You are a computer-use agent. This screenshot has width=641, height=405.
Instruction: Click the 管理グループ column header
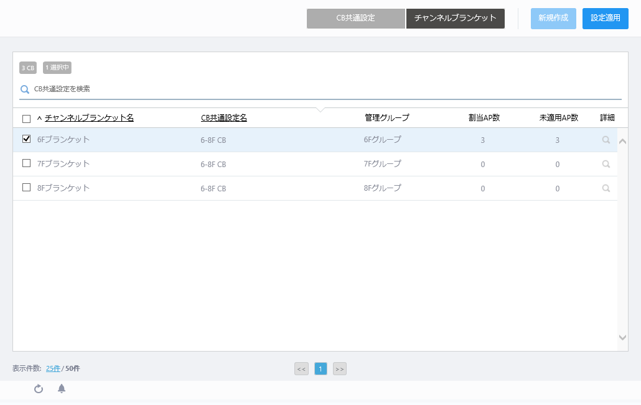[x=386, y=118]
